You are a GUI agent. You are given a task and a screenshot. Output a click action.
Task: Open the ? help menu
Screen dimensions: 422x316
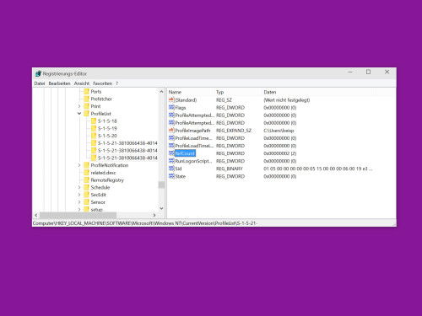tap(116, 83)
